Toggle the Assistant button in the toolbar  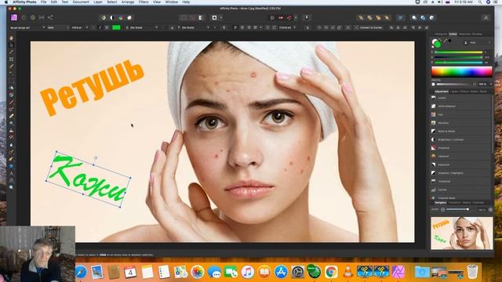(307, 17)
